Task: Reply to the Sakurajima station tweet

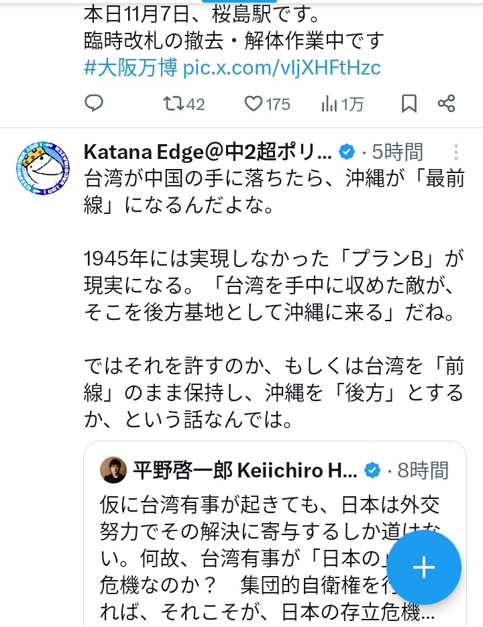Action: point(95,103)
